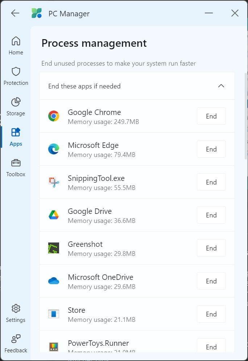
Task: Click the PC Manager logo icon
Action: [x=37, y=13]
